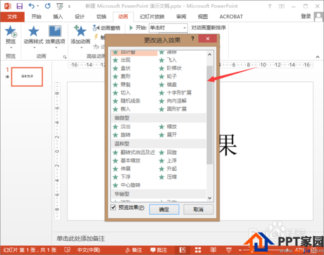
Task: Switch to the 切换 ribbon tab
Action: pos(101,17)
